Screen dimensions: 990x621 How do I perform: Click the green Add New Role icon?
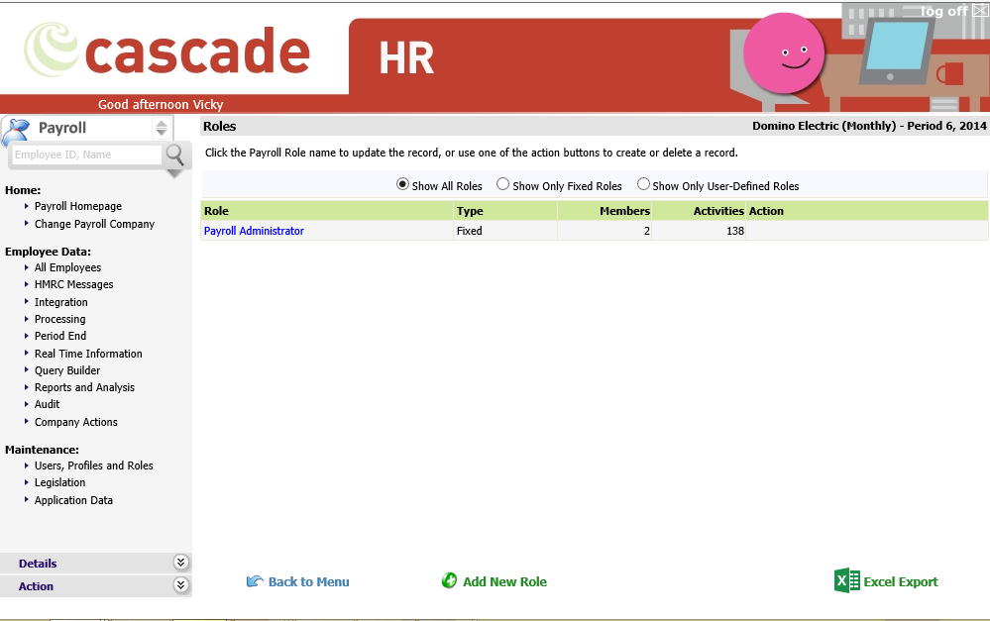pos(449,580)
